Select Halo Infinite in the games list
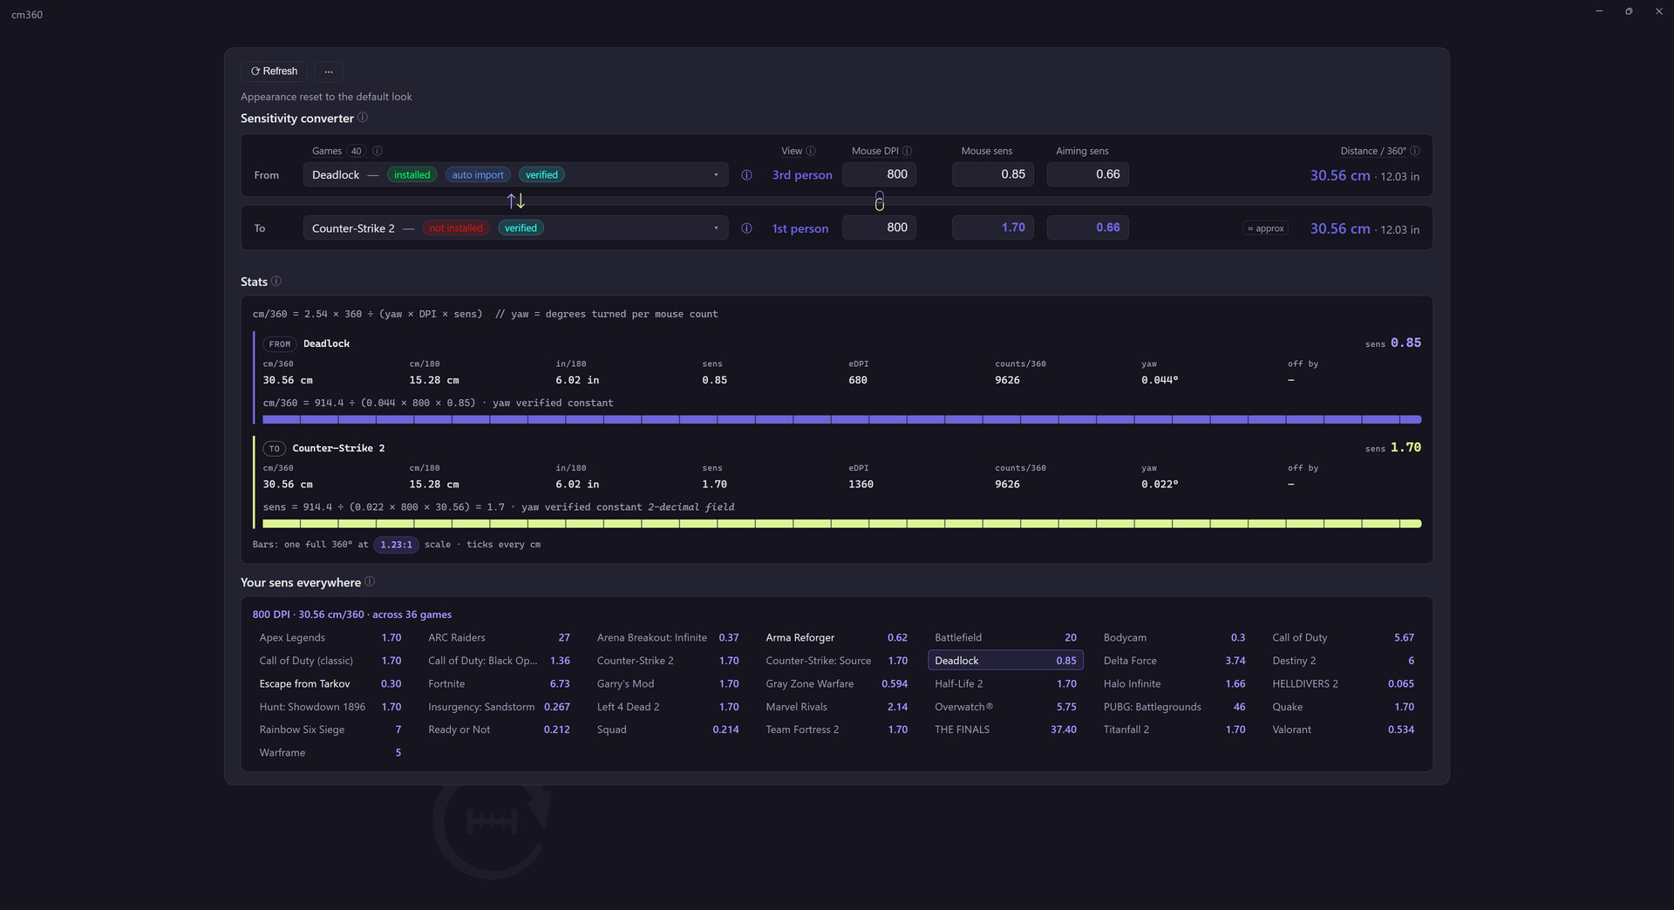The image size is (1674, 910). coord(1174,684)
